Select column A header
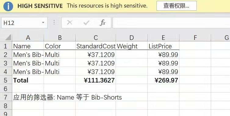Image resolution: width=230 pixels, height=116 pixels. pyautogui.click(x=28, y=38)
